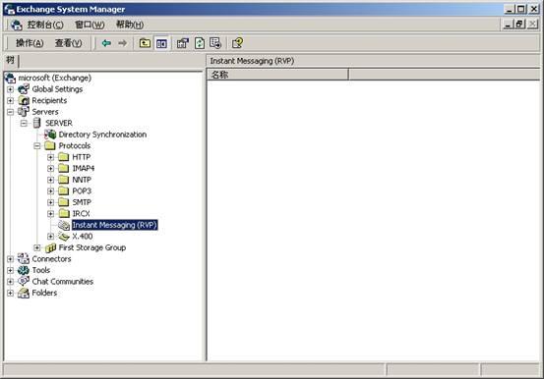The width and height of the screenshot is (544, 379).
Task: Select the Connectors label in tree
Action: click(51, 259)
